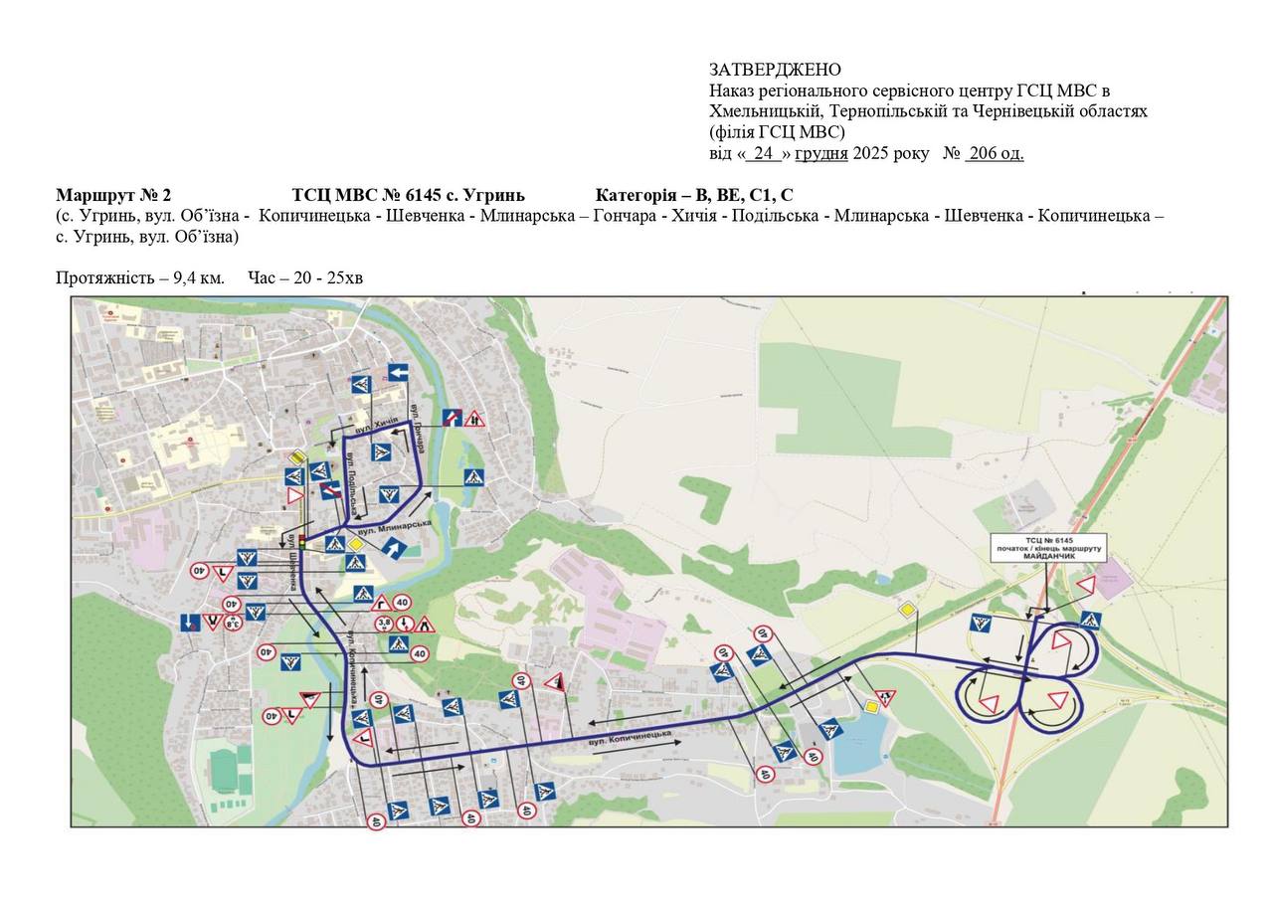Click the order number 206 од.
The image size is (1273, 900).
click(994, 153)
